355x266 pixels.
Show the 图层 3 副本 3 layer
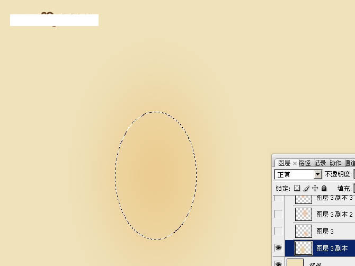(278, 198)
